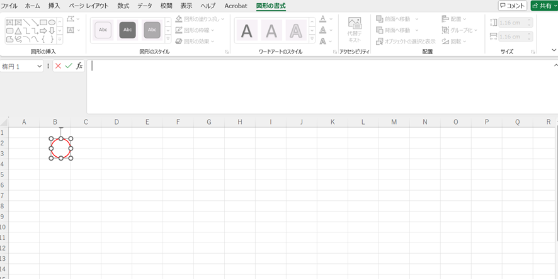Click the 背面へ移動 send backward icon
Screen dimensions: 558x279
point(380,30)
